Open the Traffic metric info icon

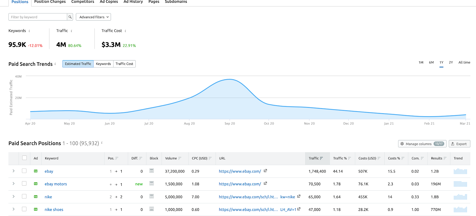(x=71, y=31)
